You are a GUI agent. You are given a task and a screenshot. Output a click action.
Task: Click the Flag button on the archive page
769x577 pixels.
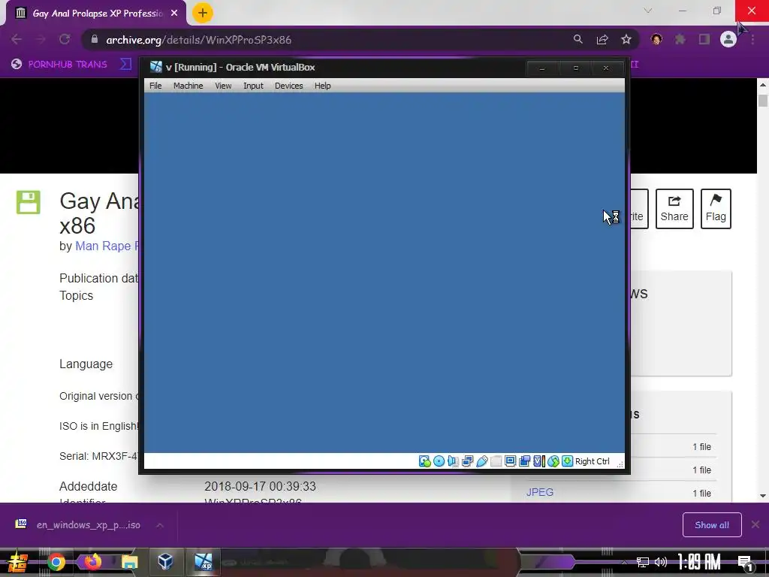716,209
